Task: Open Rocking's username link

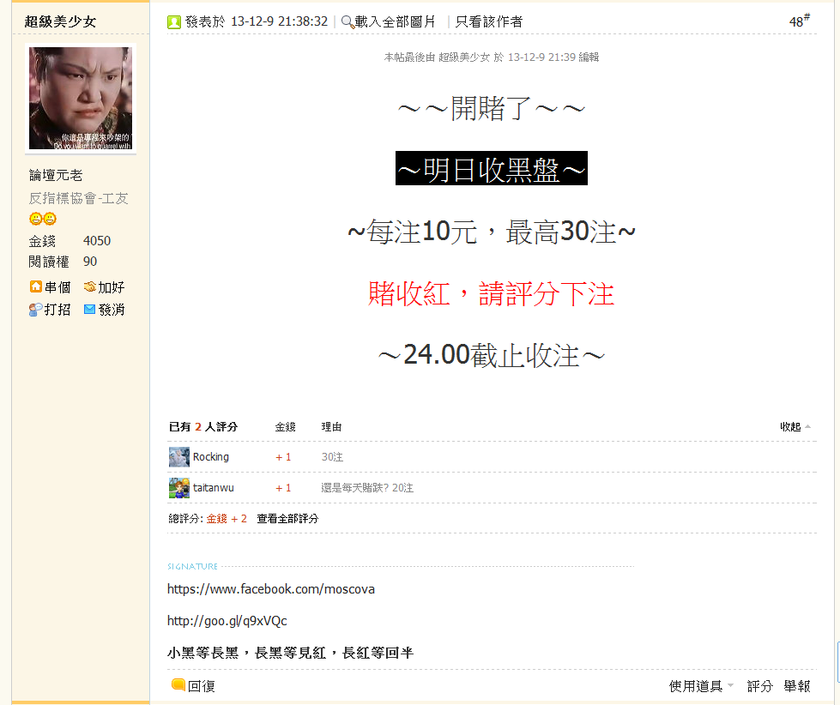Action: (x=211, y=457)
